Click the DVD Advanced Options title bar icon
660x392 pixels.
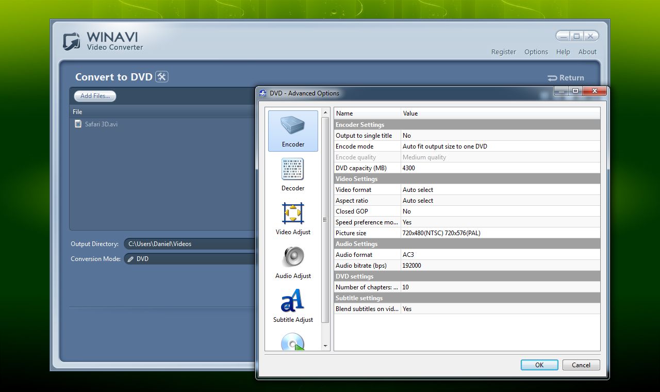262,93
